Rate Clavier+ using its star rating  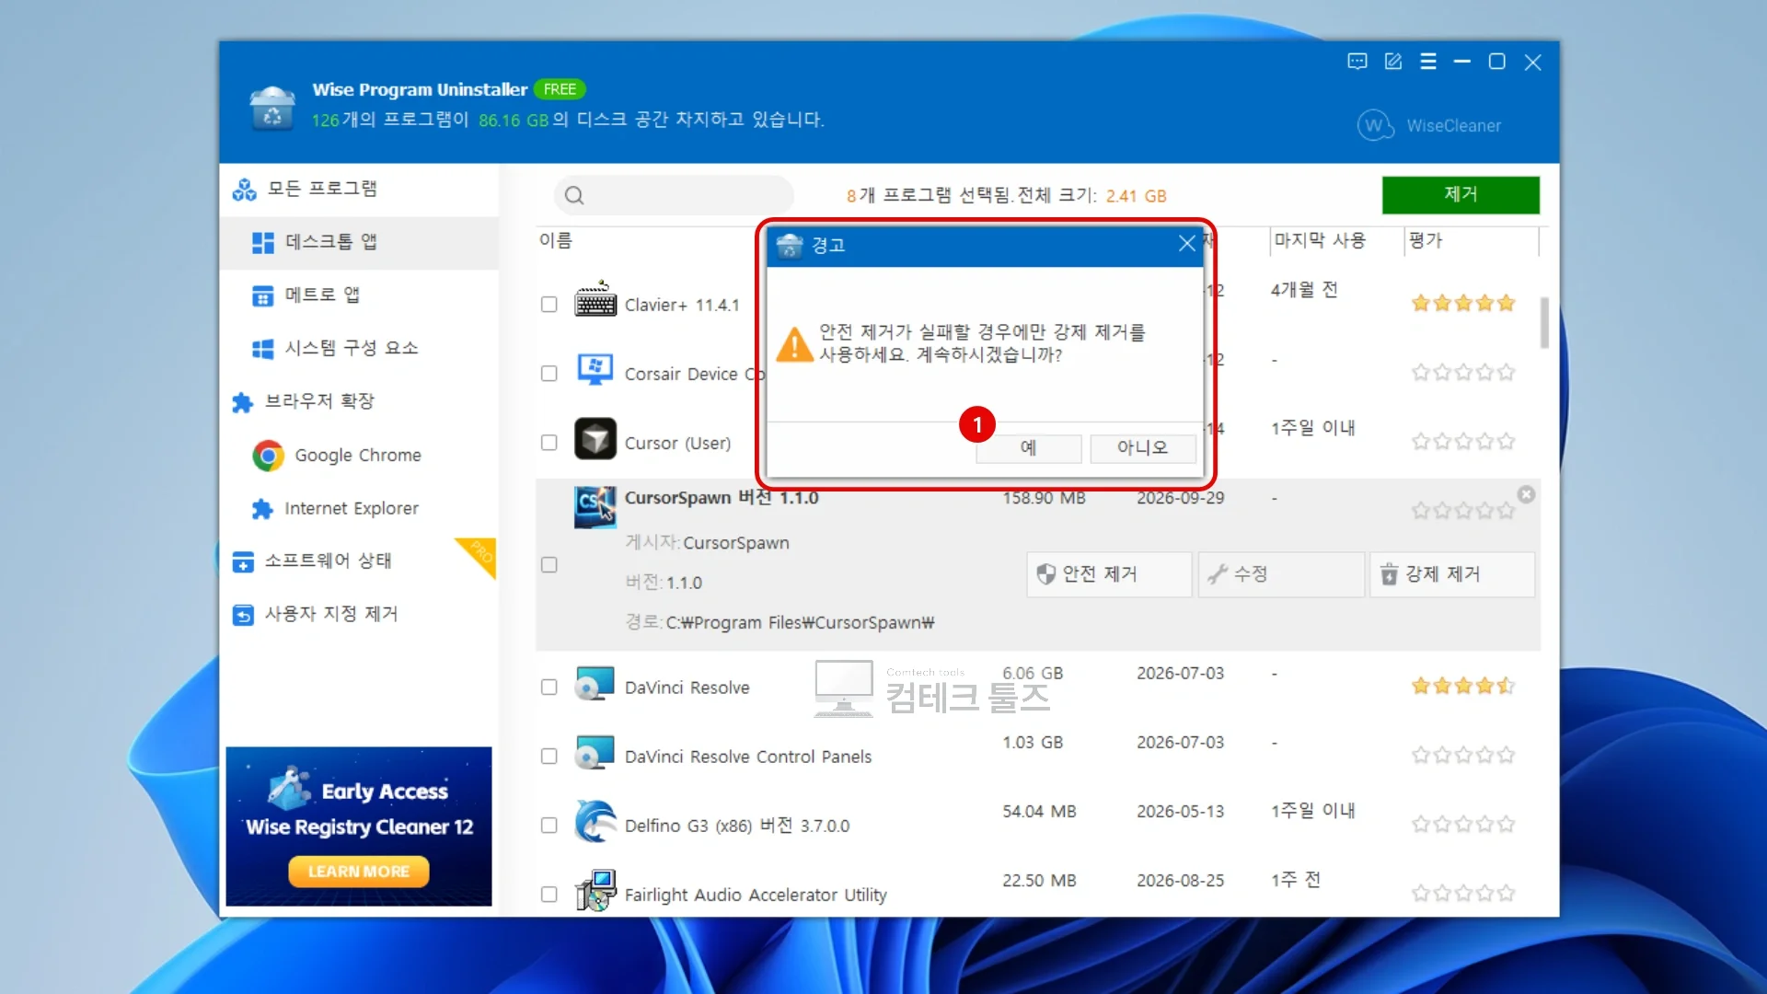tap(1463, 304)
